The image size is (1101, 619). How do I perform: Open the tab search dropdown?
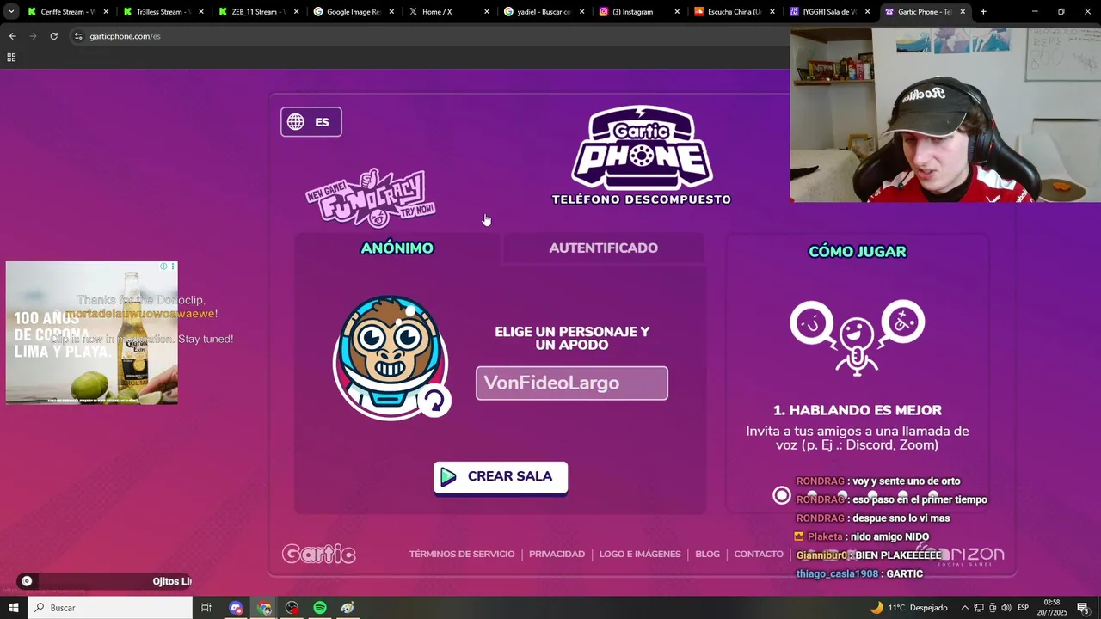coord(11,12)
